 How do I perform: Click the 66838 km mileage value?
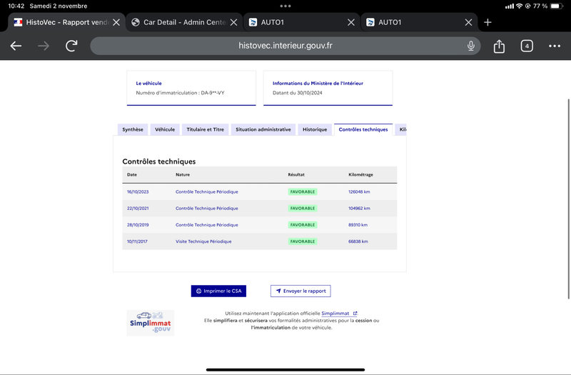pos(358,241)
